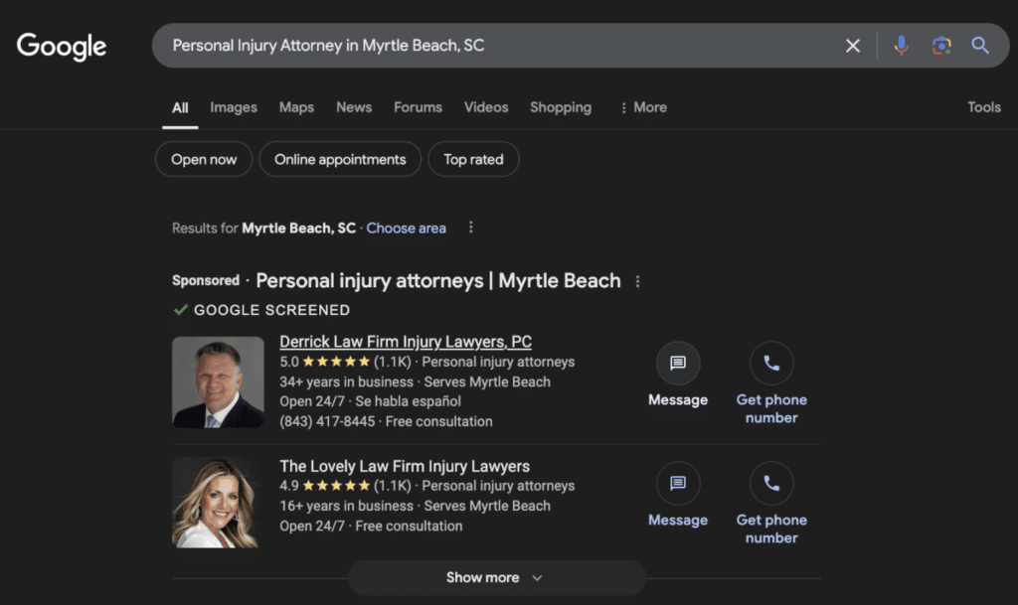The width and height of the screenshot is (1018, 605).
Task: Click "(843) 417-8445 · Free consultation" text
Action: tap(387, 421)
